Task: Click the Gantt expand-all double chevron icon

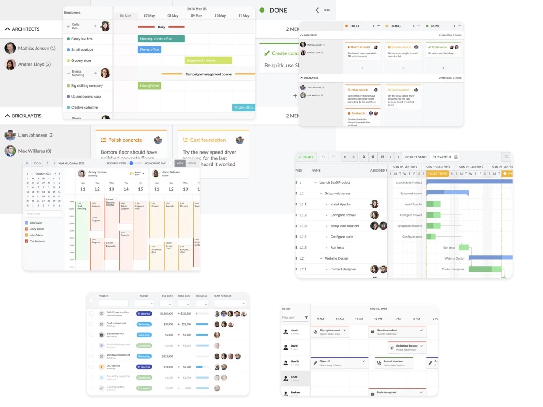Action: coord(345,157)
